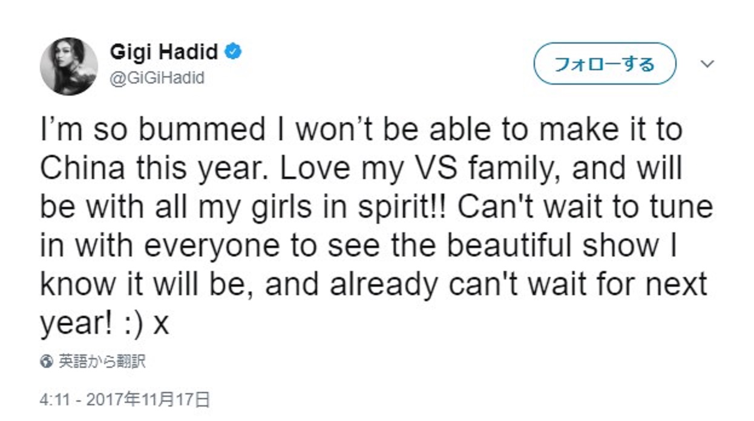This screenshot has height=421, width=754.
Task: Click the 英語から翻訳 translate link
Action: 102,362
